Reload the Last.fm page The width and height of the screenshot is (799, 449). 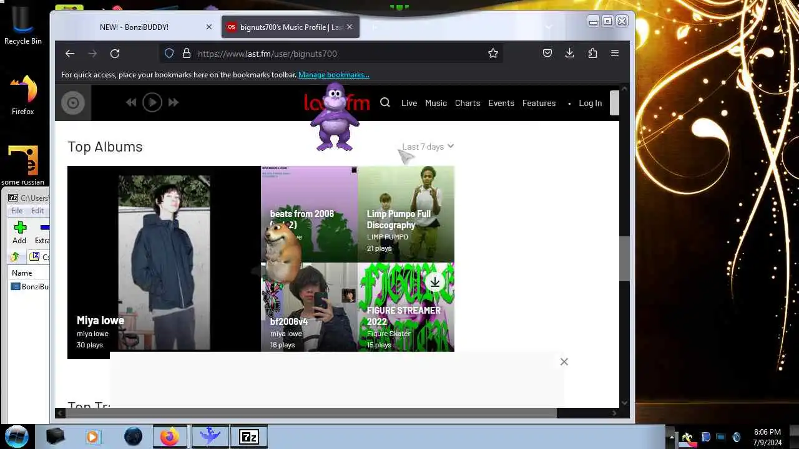(115, 54)
